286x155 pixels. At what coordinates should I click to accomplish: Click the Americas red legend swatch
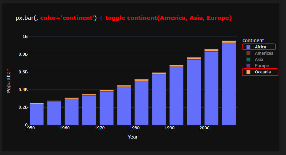pyautogui.click(x=248, y=53)
